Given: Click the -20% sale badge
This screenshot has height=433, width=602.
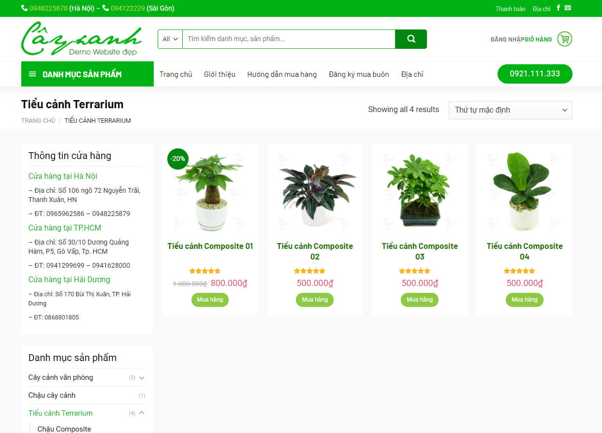Looking at the screenshot, I should (x=177, y=159).
